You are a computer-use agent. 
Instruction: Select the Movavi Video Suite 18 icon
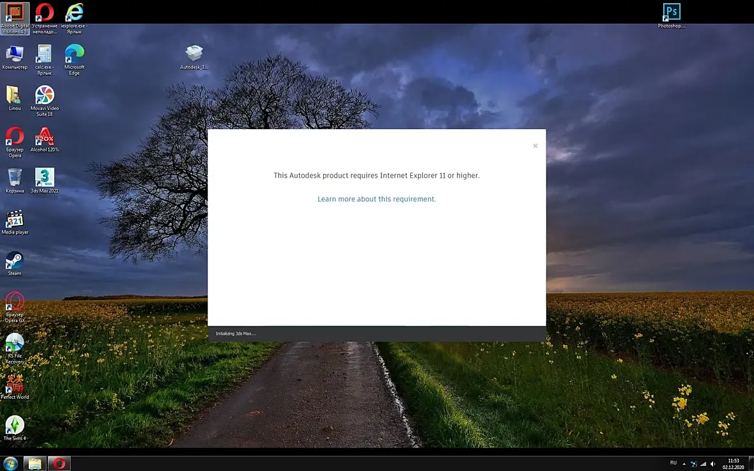tap(45, 100)
